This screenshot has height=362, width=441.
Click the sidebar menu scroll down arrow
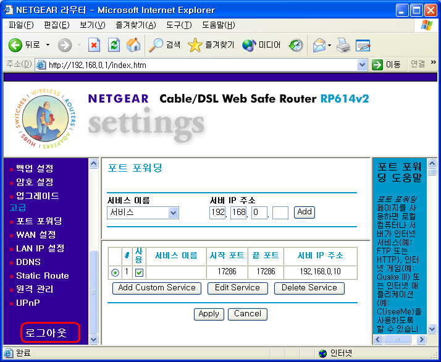(94, 339)
